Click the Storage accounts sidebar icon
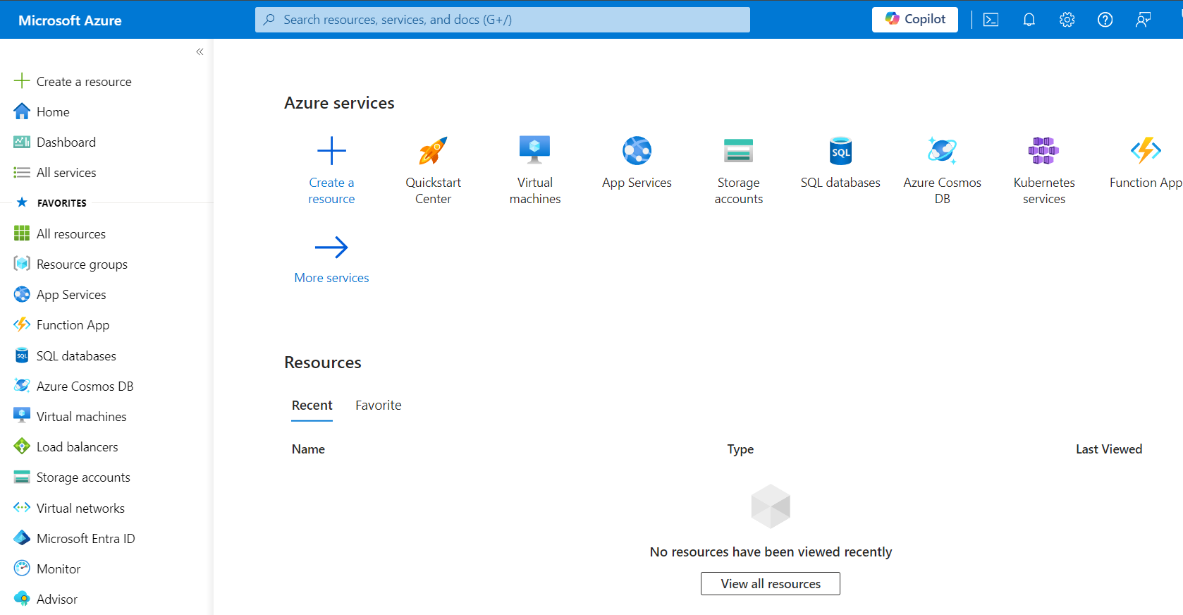 point(22,477)
